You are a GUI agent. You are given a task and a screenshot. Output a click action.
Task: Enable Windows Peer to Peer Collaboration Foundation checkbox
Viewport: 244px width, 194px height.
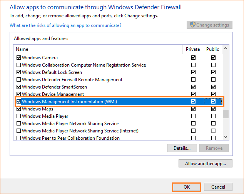[x=19, y=138]
